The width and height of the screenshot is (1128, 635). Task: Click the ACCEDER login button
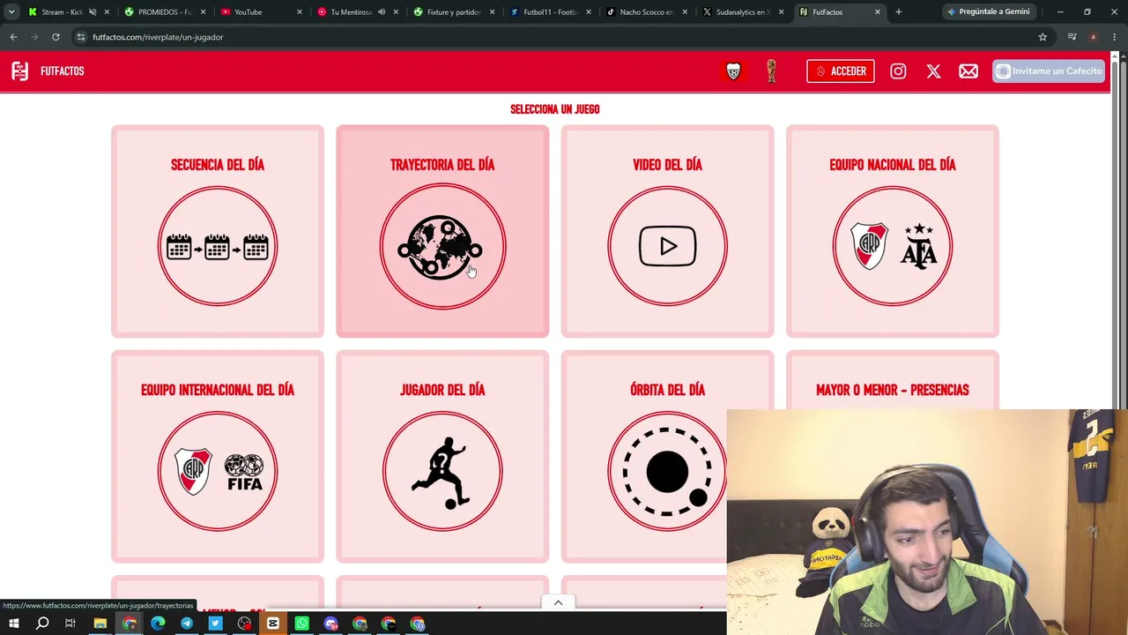coord(841,71)
